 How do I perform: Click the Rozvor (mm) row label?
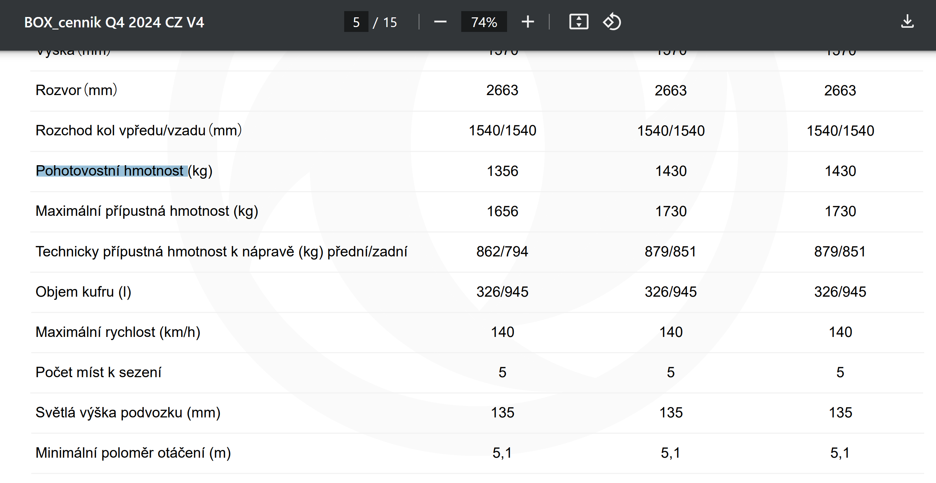(x=76, y=90)
